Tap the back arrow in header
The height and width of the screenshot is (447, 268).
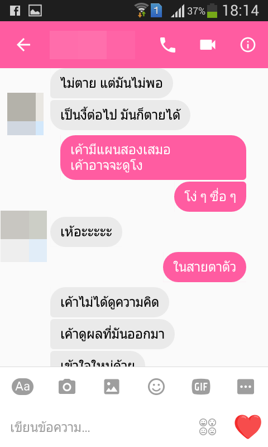click(23, 45)
